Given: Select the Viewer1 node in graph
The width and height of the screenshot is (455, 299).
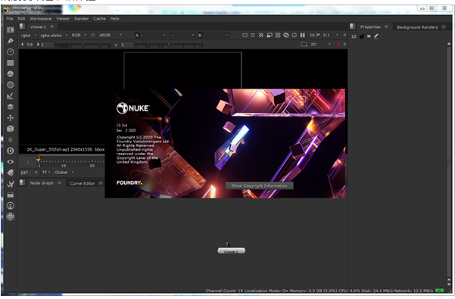Looking at the screenshot, I should pyautogui.click(x=231, y=251).
